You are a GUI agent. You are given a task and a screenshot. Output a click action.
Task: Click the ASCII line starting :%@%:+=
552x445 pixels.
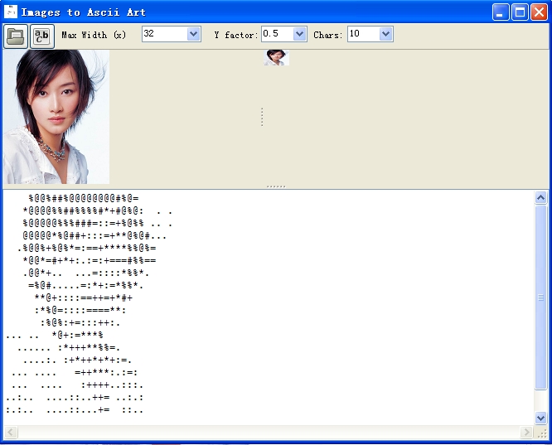pos(80,323)
